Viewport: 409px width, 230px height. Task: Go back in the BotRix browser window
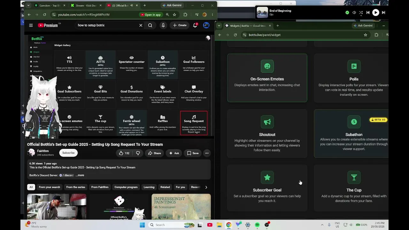click(x=220, y=35)
